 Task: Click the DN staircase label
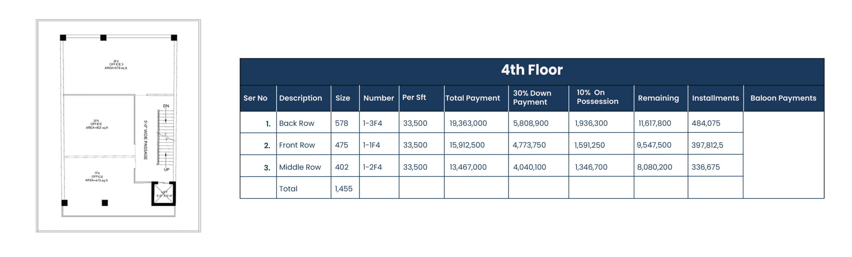[x=166, y=106]
